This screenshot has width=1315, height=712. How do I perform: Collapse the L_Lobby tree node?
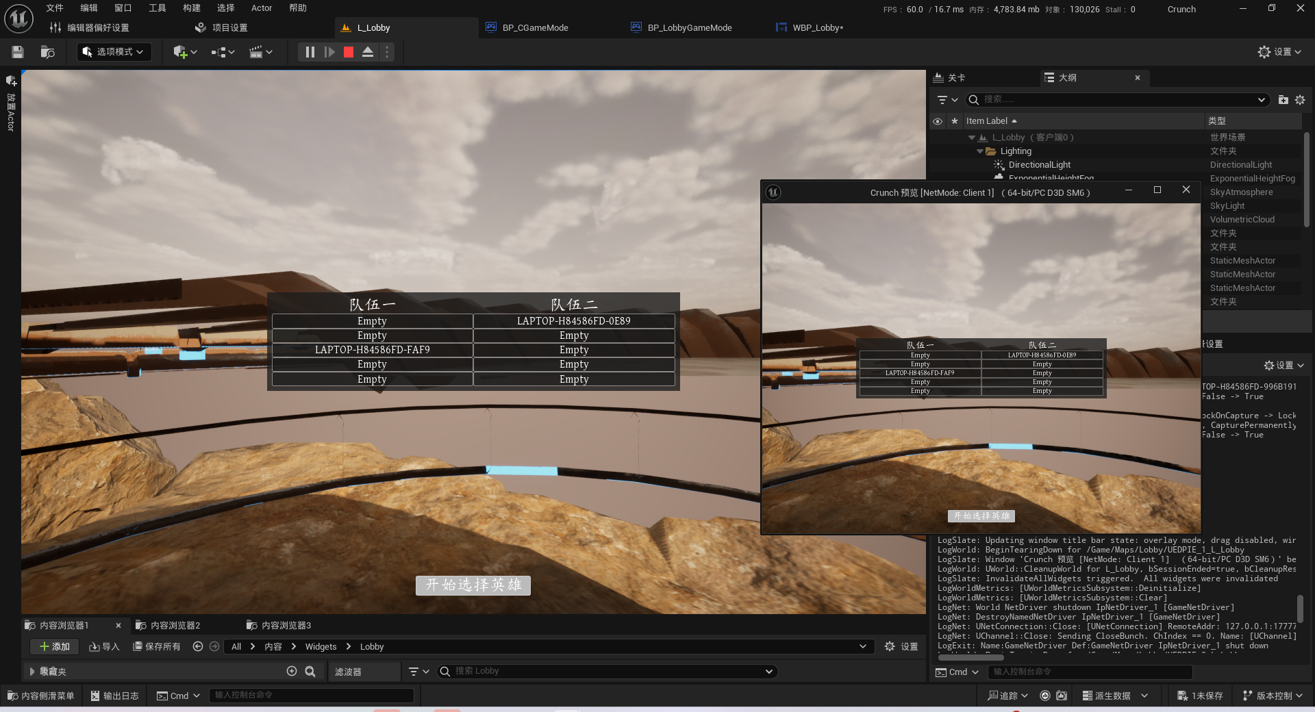[971, 138]
